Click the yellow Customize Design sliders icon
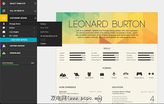 pyautogui.click(x=4, y=18)
